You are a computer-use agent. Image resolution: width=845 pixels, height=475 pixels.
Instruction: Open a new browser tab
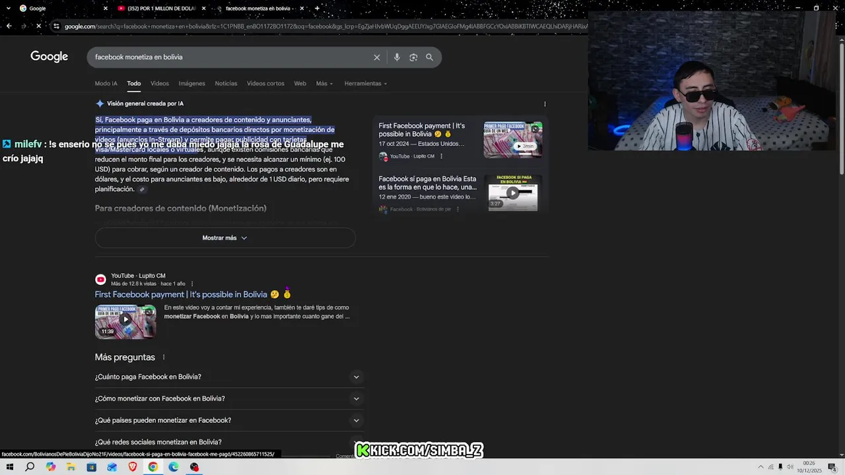tap(317, 9)
